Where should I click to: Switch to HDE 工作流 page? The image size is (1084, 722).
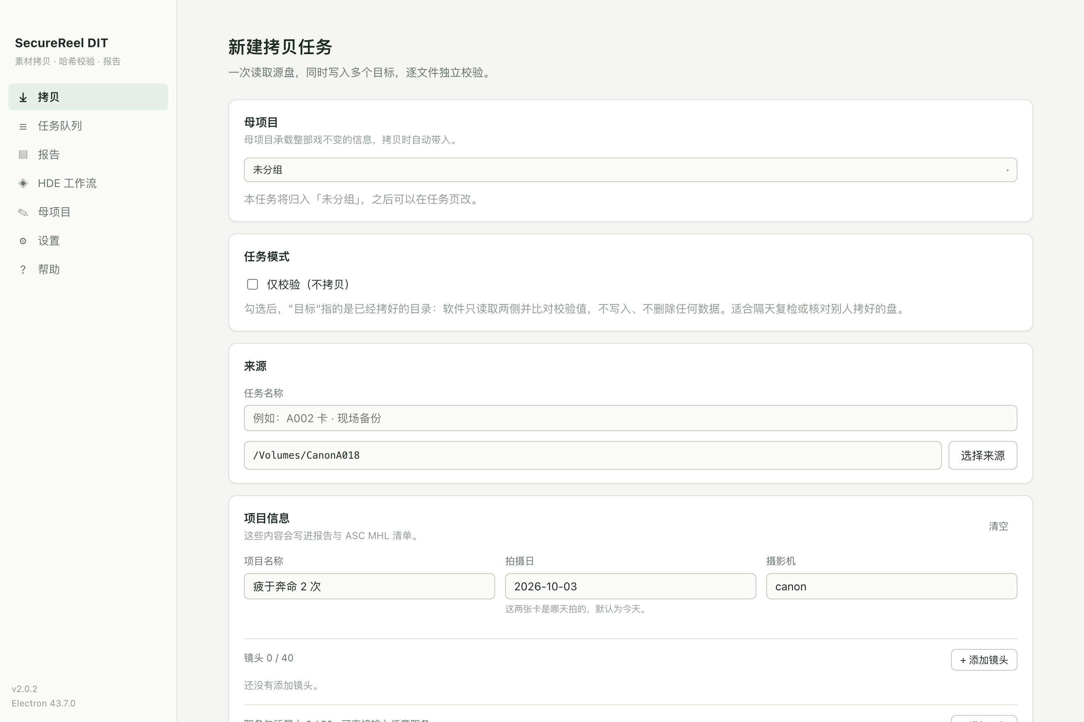click(88, 183)
